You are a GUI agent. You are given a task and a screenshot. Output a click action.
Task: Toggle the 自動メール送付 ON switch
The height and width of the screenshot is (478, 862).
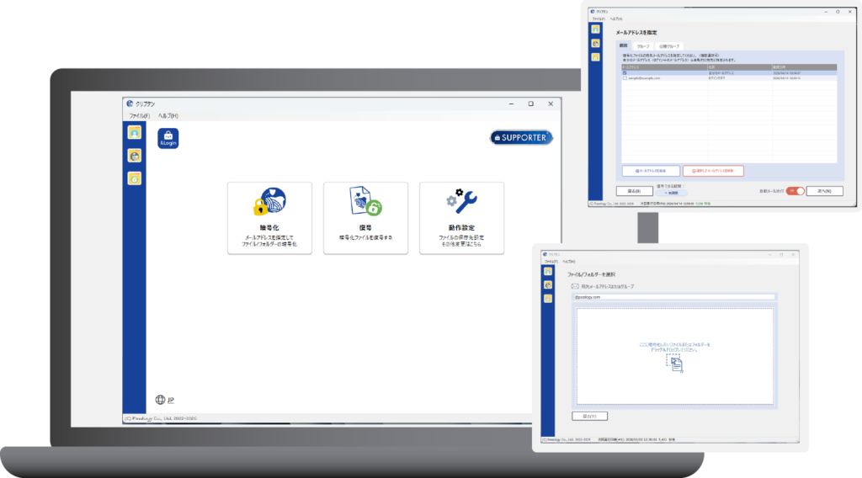pos(795,191)
